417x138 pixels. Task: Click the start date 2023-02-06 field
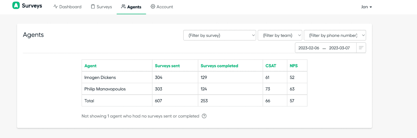[x=309, y=48]
